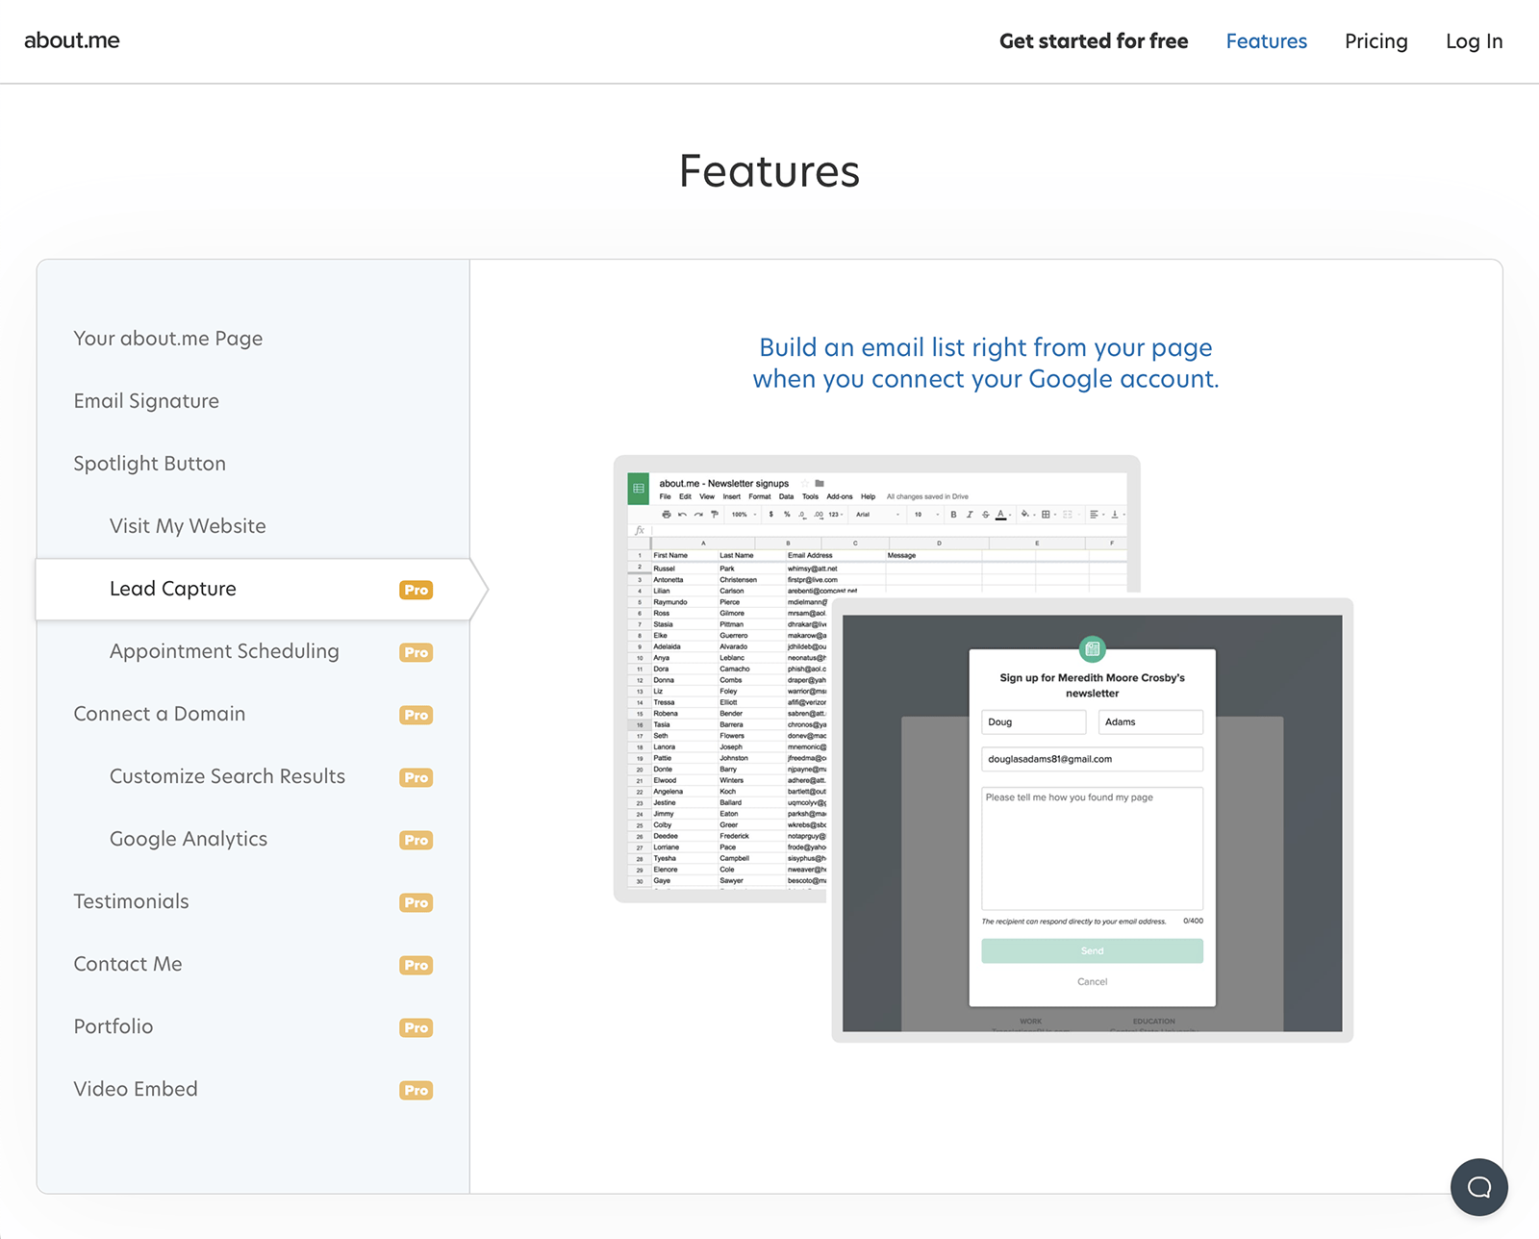The image size is (1539, 1239).
Task: Click the Features page heading
Action: pos(769,171)
